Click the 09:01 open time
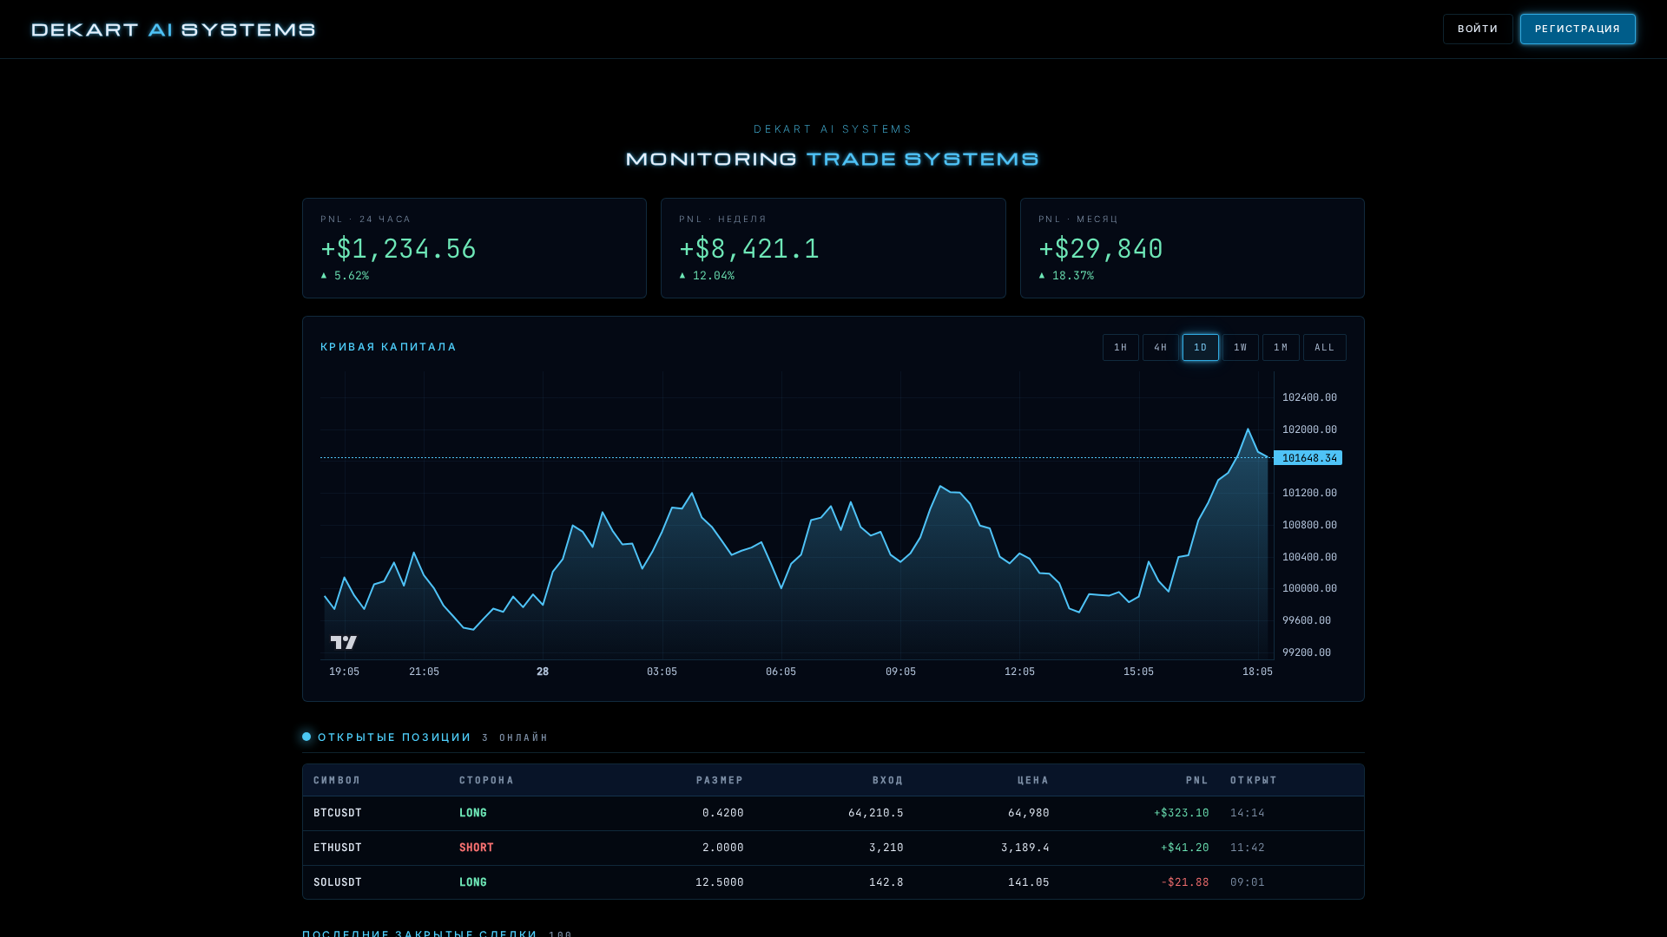 tap(1248, 882)
